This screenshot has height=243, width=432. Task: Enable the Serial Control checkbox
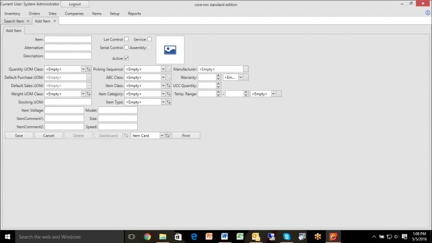(126, 48)
